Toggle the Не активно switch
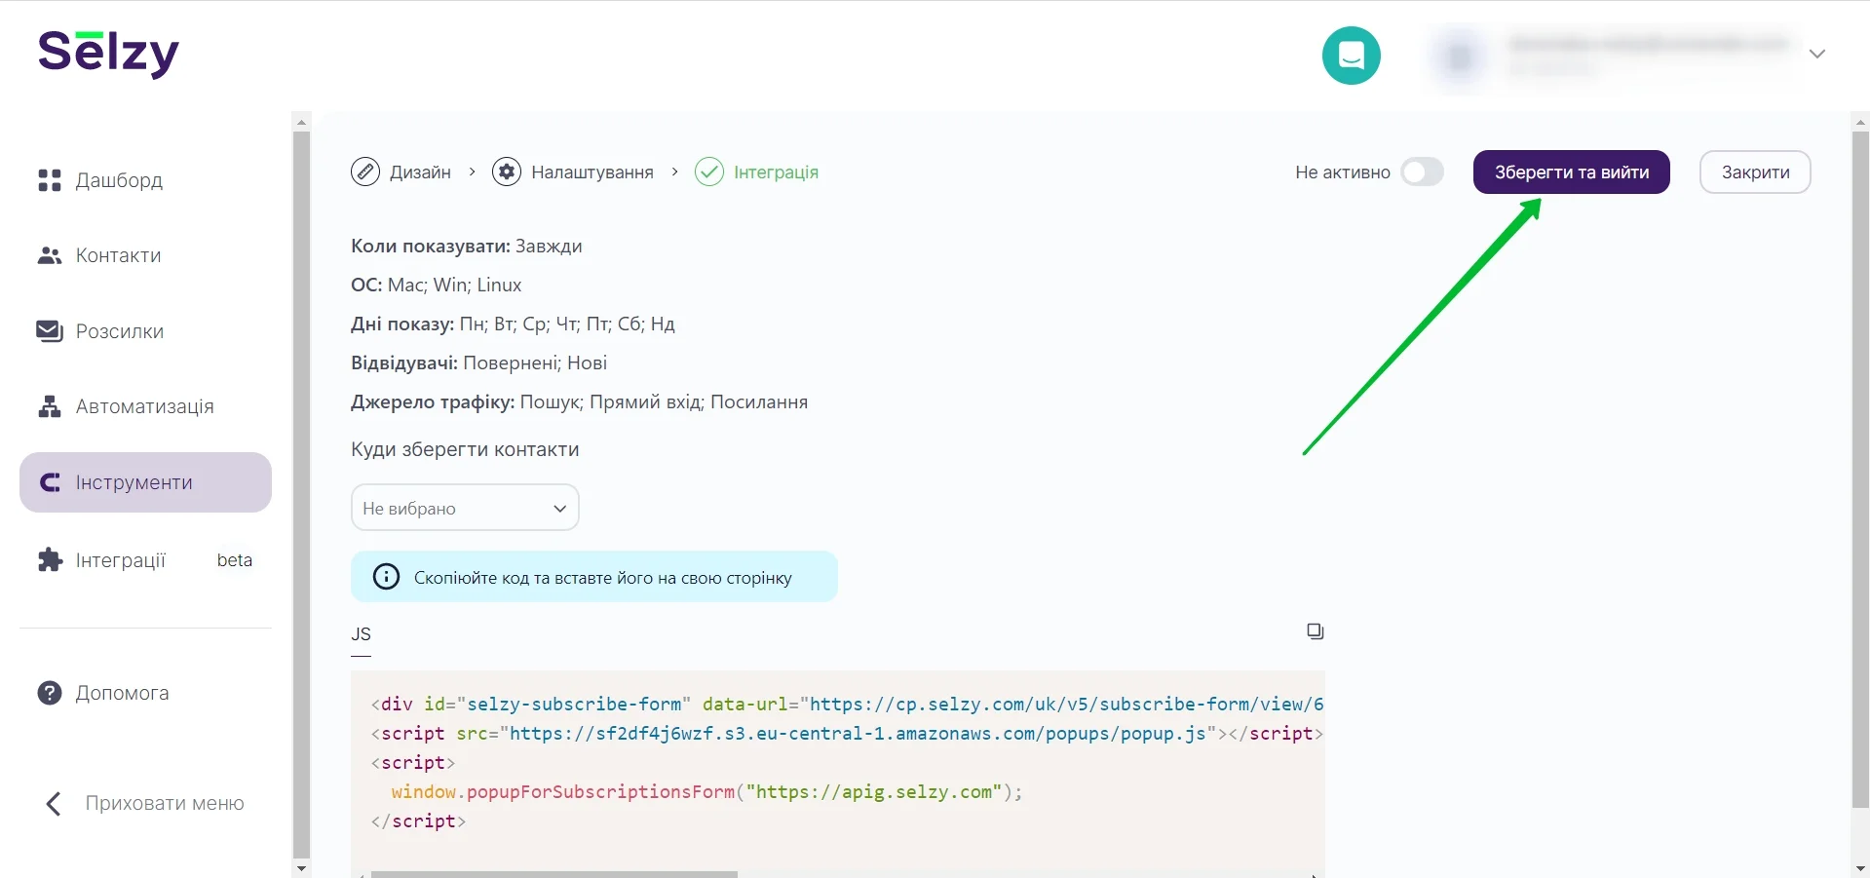This screenshot has width=1870, height=878. point(1422,172)
